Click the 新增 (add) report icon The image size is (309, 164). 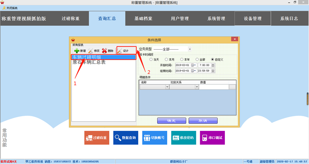[x=77, y=51]
